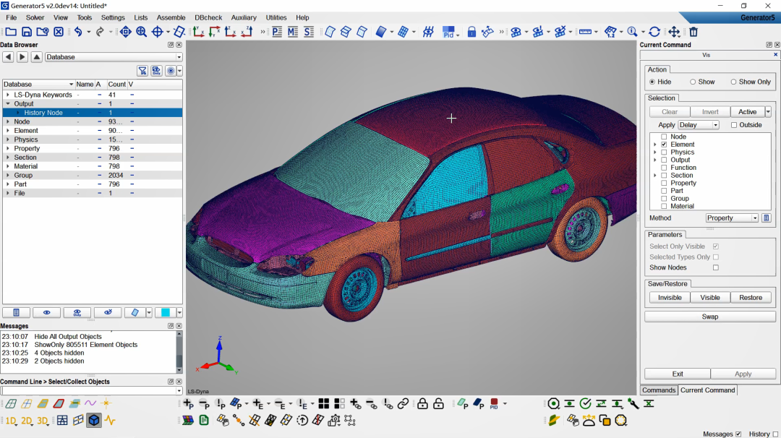Click the Pid color mode icon

pyautogui.click(x=448, y=32)
